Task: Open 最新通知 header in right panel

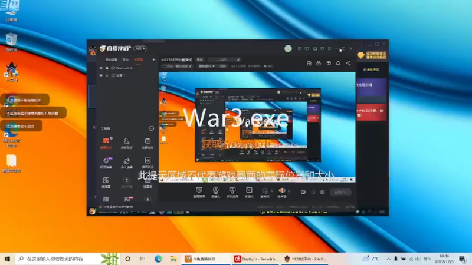Action: tap(371, 69)
